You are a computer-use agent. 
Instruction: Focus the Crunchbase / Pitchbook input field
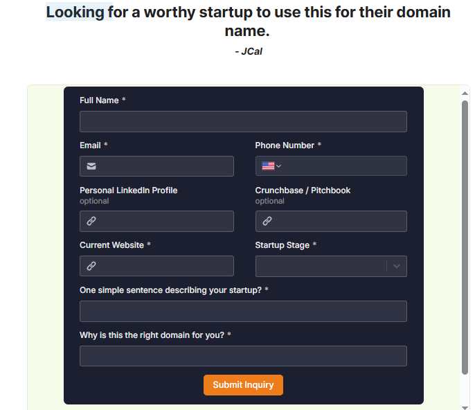pyautogui.click(x=339, y=222)
